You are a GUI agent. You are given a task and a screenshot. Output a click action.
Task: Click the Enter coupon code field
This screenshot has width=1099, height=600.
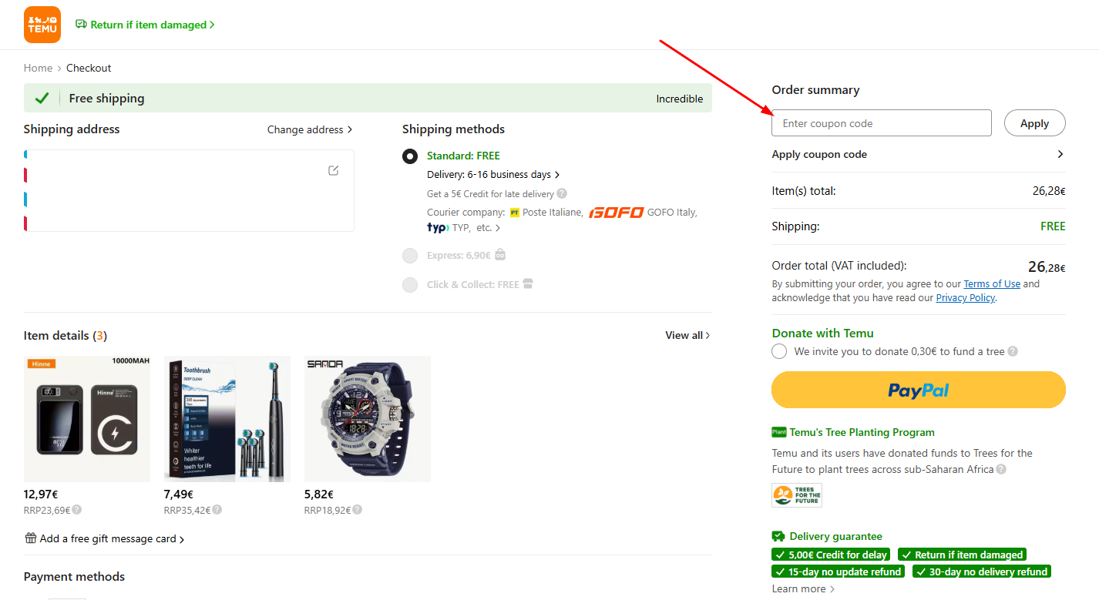[x=881, y=123]
